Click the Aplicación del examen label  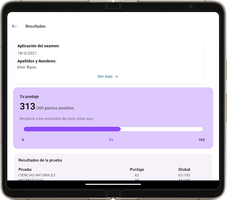point(39,46)
